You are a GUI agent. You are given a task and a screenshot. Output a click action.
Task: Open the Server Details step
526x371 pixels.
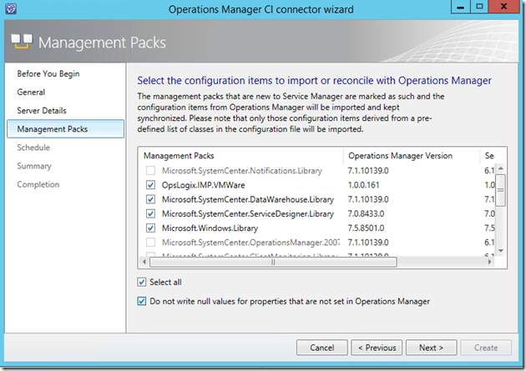click(42, 110)
